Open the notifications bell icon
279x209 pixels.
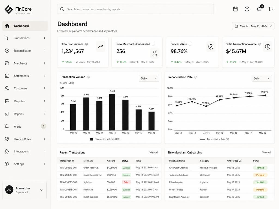(259, 9)
